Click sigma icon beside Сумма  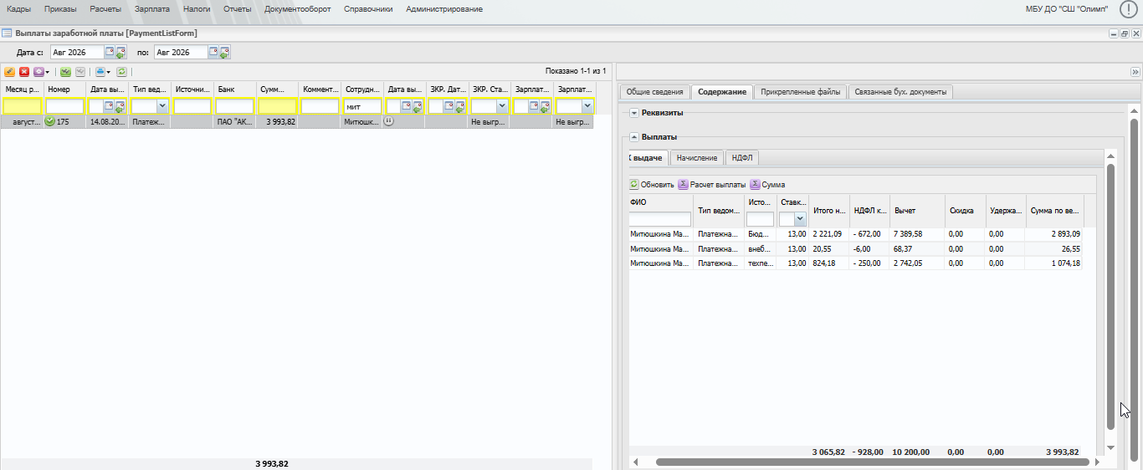(756, 184)
